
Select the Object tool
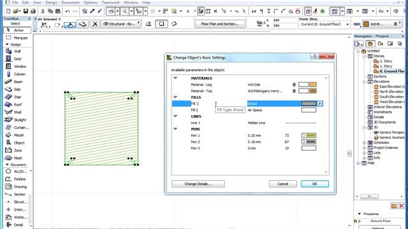click(x=17, y=142)
